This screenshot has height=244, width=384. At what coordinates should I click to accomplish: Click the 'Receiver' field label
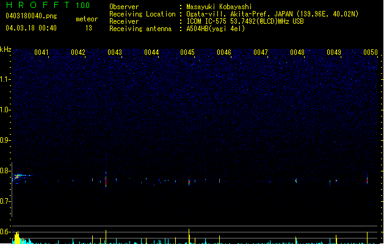pos(124,21)
